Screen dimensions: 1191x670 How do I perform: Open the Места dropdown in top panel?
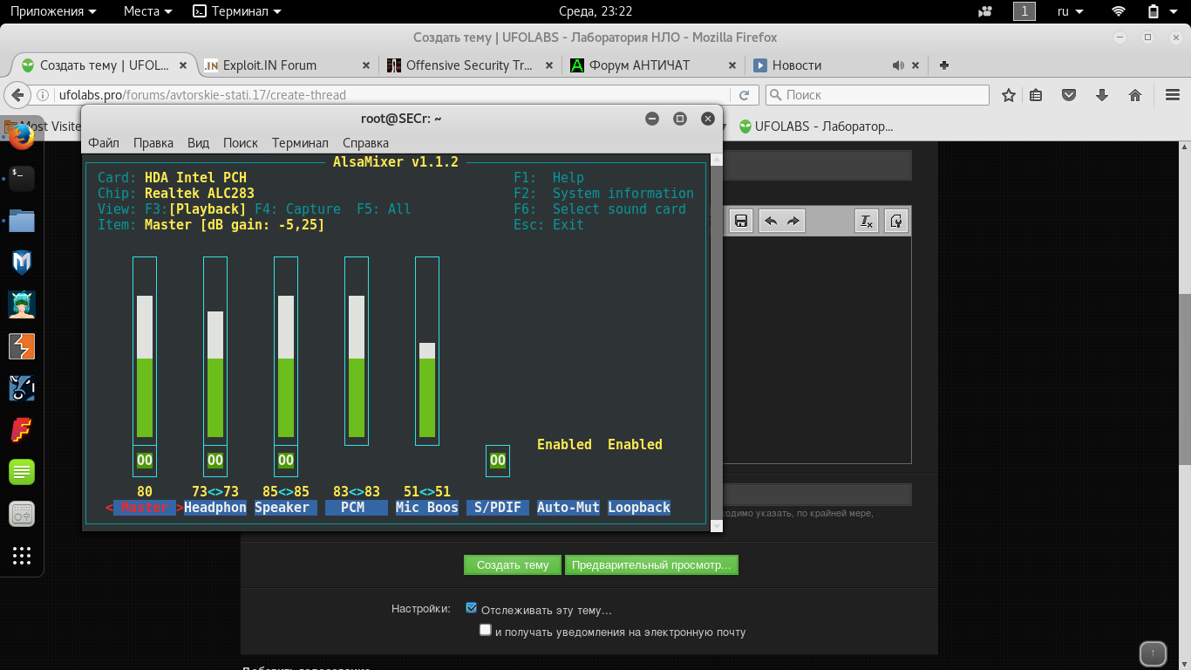pyautogui.click(x=147, y=11)
